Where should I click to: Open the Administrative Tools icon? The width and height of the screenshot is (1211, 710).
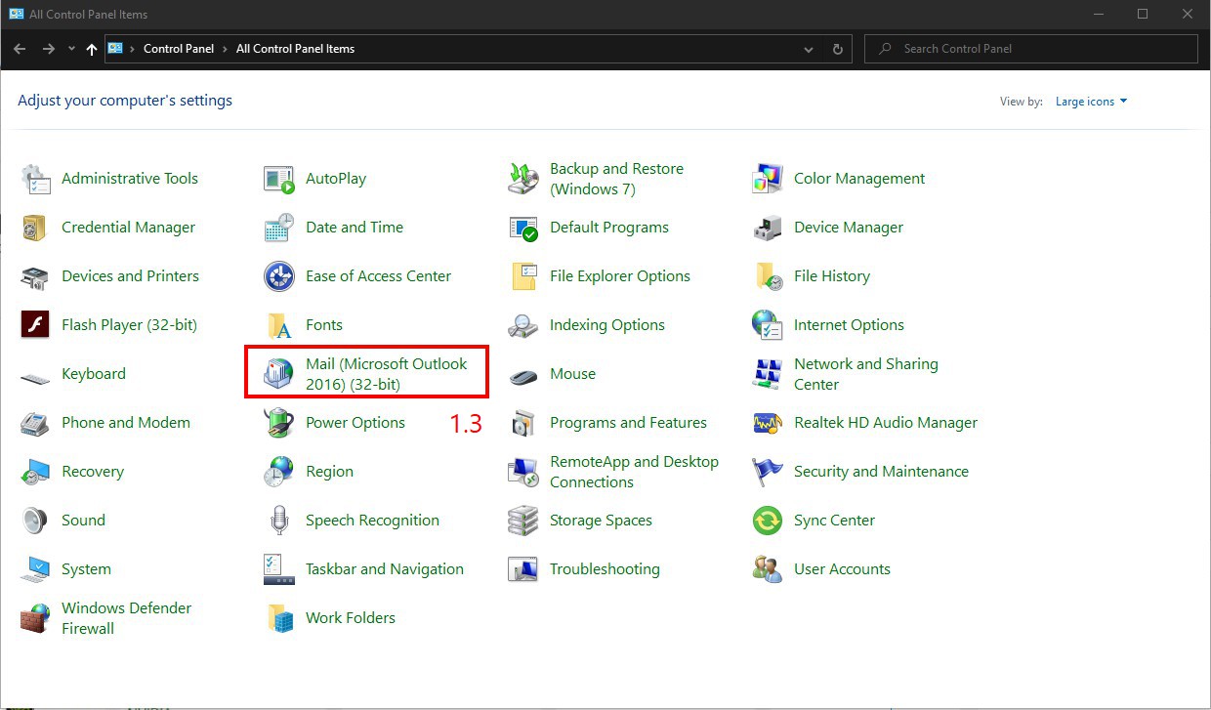pos(35,179)
